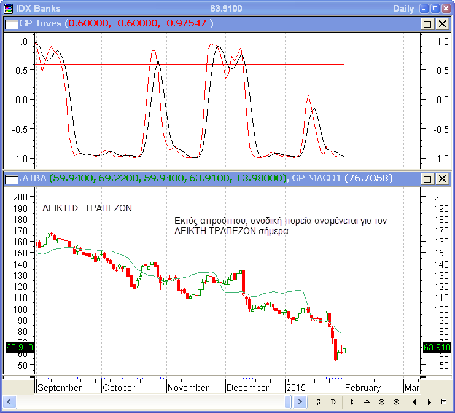Click the .ATBA pane menu icon
455x413 pixels.
pyautogui.click(x=12, y=179)
